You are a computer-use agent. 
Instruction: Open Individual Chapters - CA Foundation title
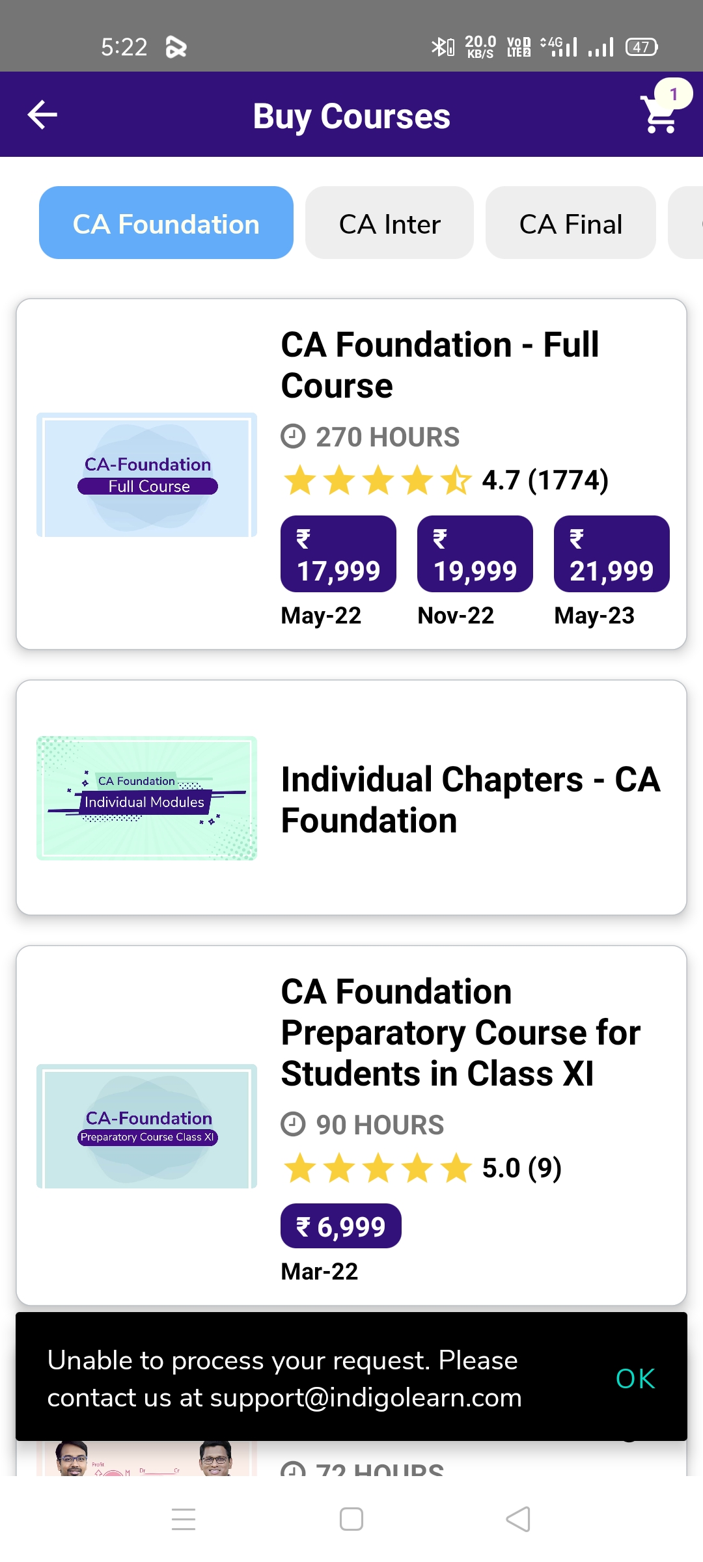tap(470, 799)
